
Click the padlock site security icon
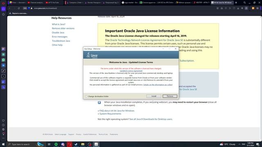[x=32, y=8]
